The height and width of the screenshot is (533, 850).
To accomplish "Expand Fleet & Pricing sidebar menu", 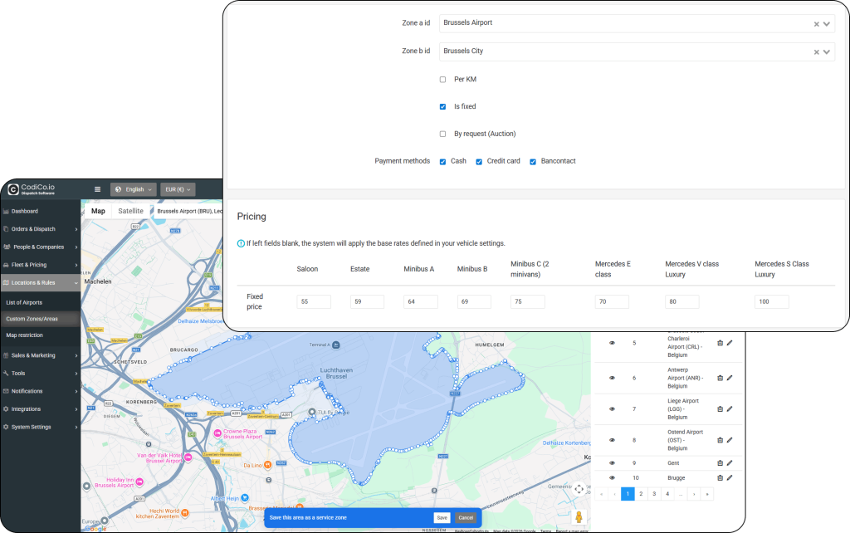I will click(40, 265).
